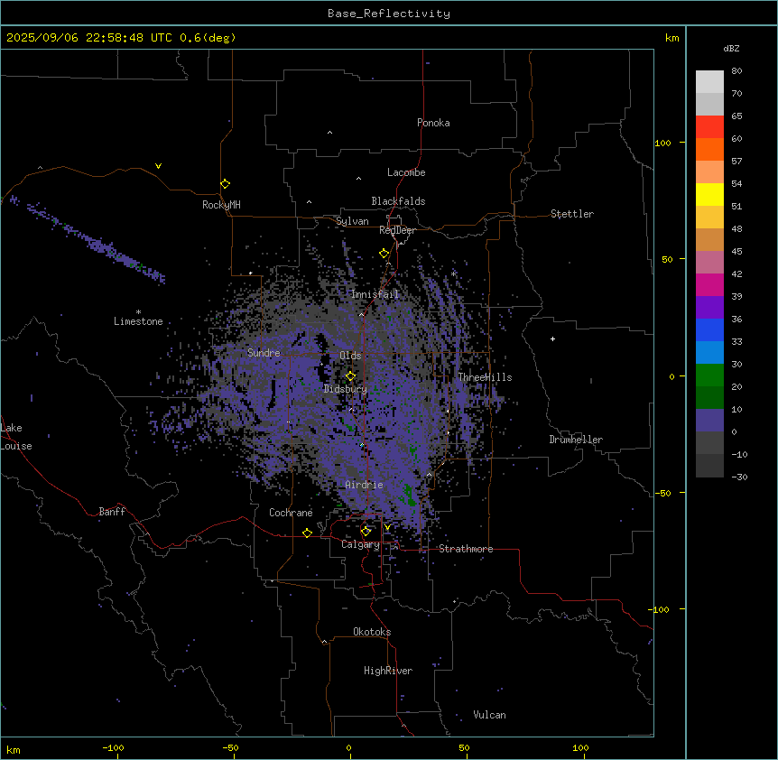Click the Innisfail city label

(375, 294)
